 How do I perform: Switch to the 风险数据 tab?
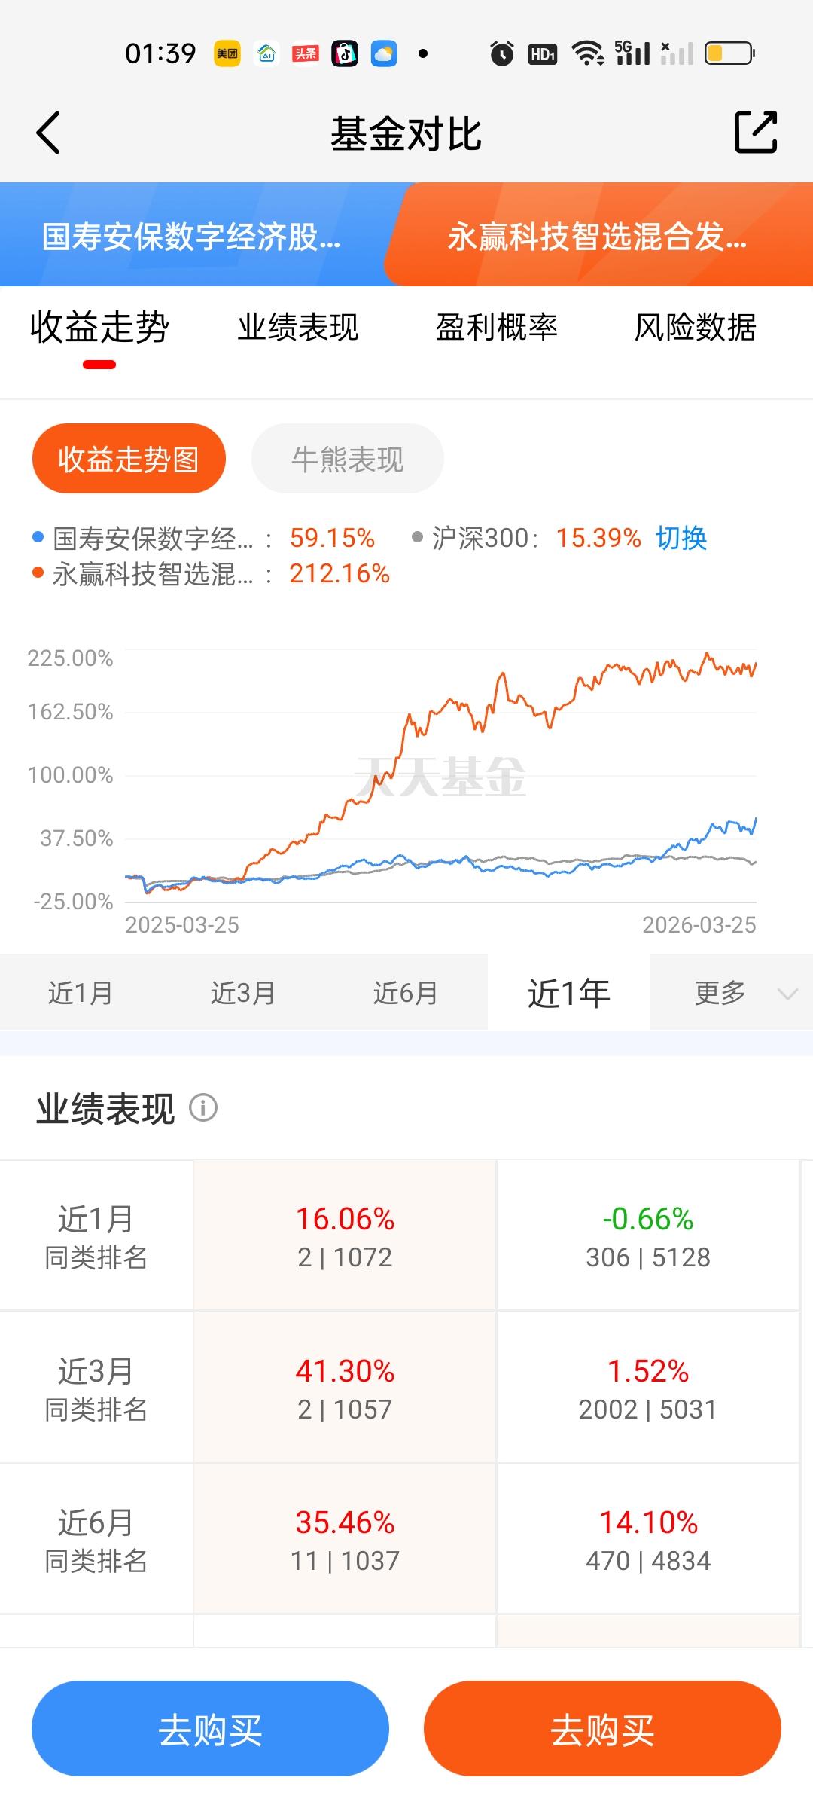tap(695, 328)
